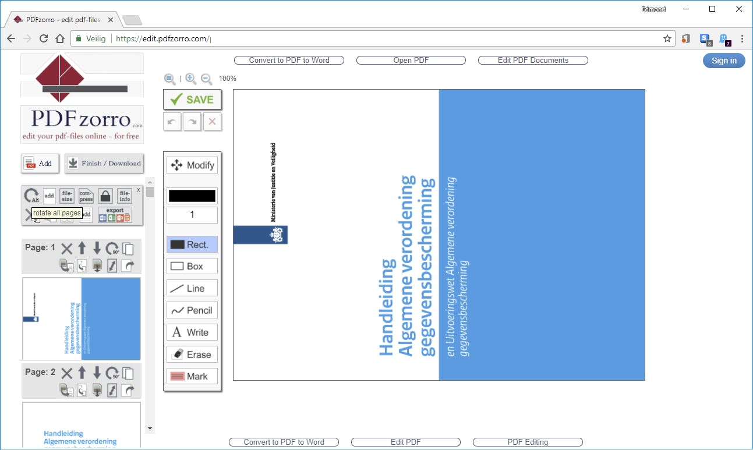The width and height of the screenshot is (753, 450).
Task: Open the file-info icon
Action: (x=125, y=196)
